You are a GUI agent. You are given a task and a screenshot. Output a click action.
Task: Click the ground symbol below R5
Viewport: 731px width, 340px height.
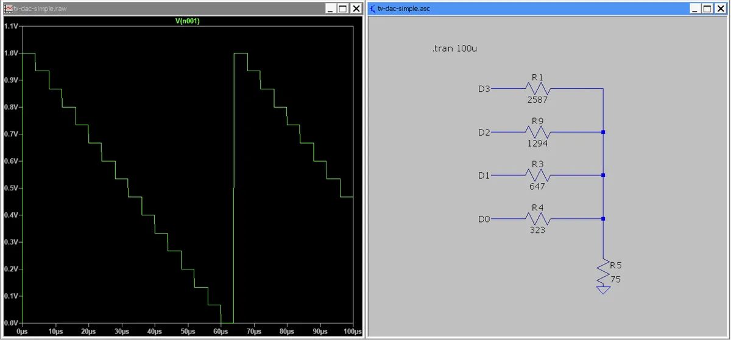pyautogui.click(x=603, y=290)
